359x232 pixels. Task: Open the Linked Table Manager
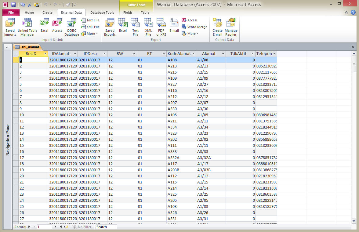[x=27, y=27]
